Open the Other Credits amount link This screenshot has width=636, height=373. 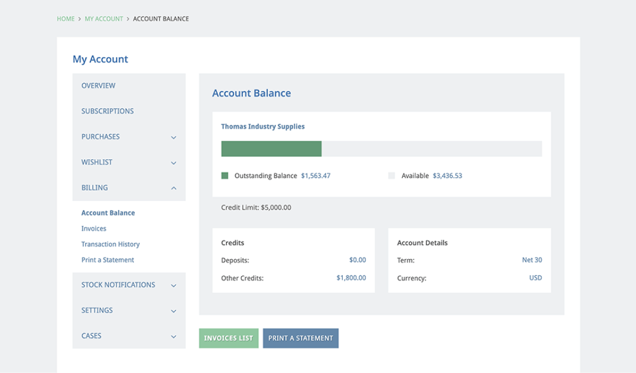[351, 278]
